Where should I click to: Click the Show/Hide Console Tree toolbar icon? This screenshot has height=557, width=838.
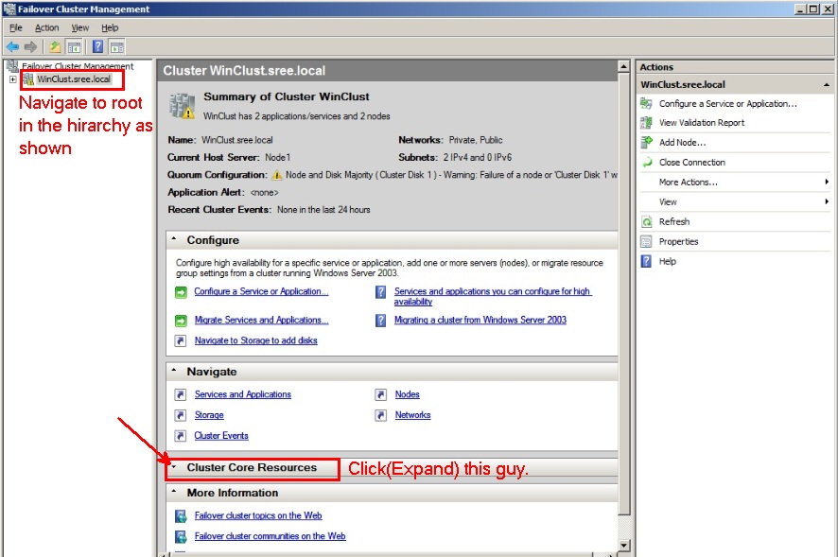pyautogui.click(x=73, y=46)
